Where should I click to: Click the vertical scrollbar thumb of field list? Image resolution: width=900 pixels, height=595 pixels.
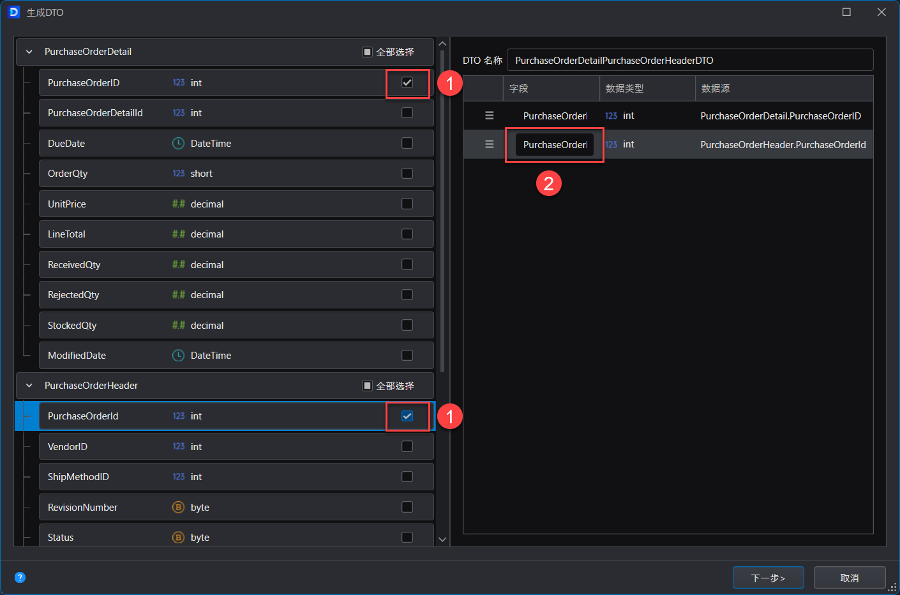pos(442,211)
